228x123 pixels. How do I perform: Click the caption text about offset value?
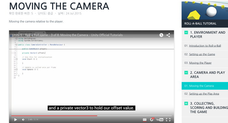coord(92,108)
